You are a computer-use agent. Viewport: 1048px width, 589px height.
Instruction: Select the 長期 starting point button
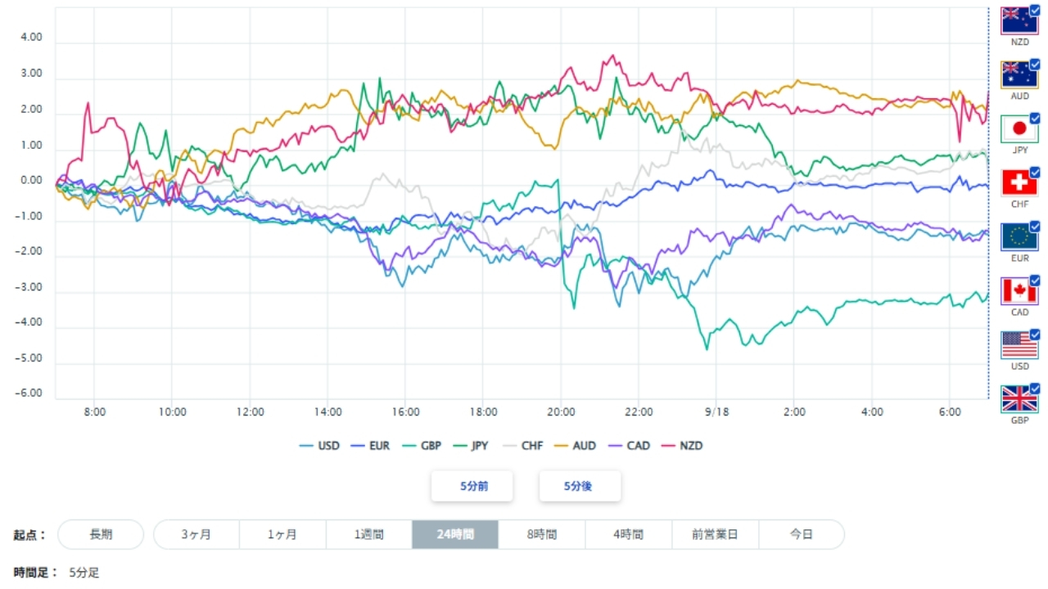coord(101,534)
